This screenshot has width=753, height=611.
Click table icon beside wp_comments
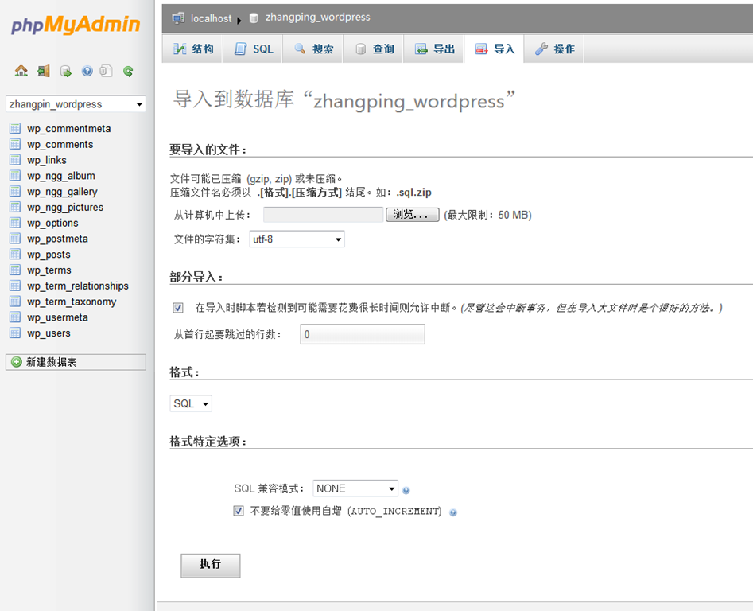click(15, 144)
